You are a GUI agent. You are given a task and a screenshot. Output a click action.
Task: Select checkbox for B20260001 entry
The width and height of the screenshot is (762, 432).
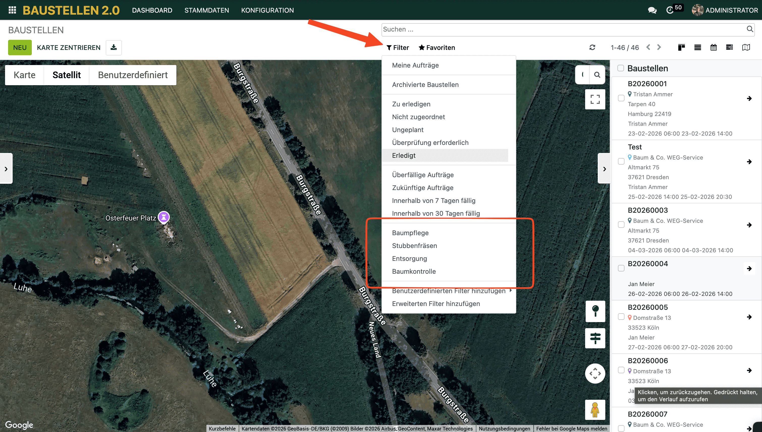(621, 98)
